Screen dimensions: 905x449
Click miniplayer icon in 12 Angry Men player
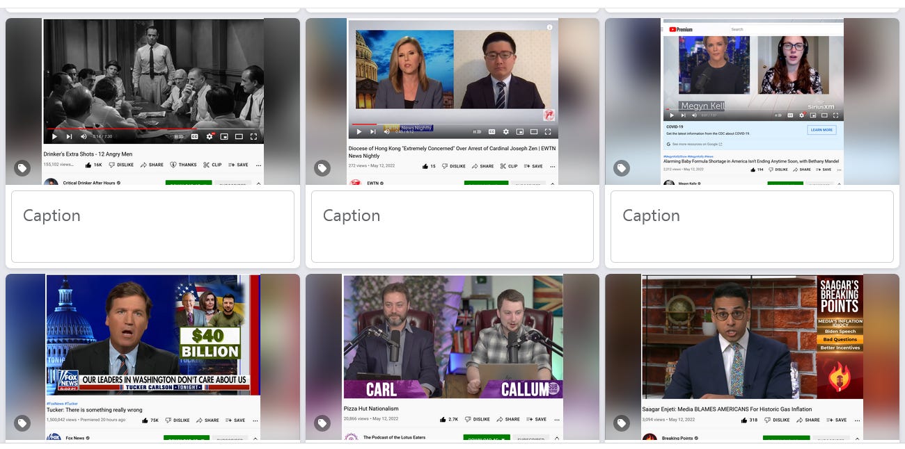224,136
